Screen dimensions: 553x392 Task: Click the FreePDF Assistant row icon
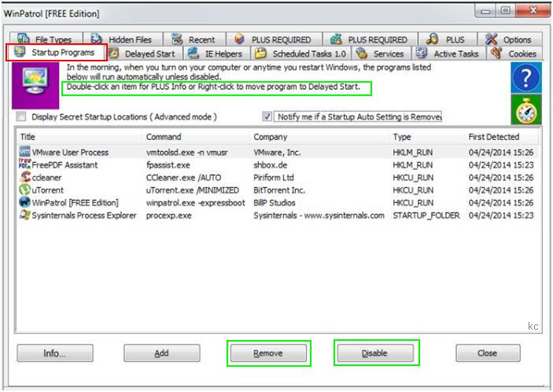click(x=24, y=165)
